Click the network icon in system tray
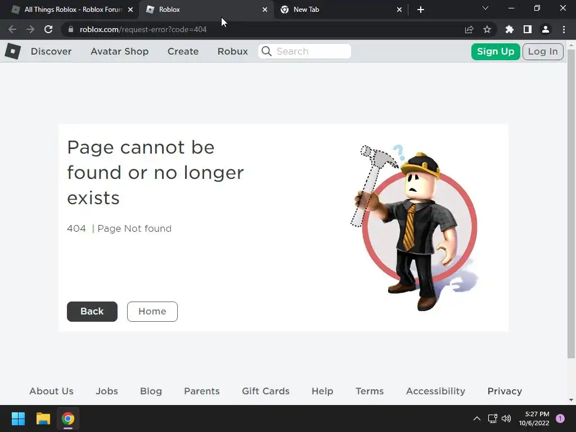576x432 pixels. (x=493, y=418)
